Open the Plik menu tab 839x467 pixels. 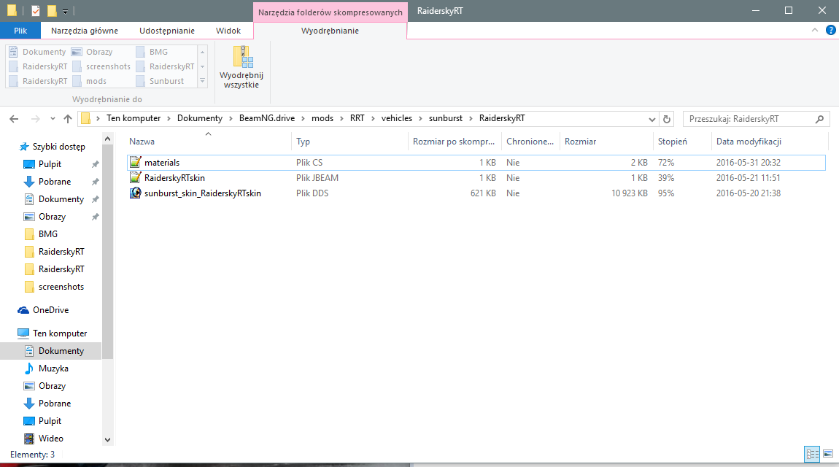click(20, 31)
